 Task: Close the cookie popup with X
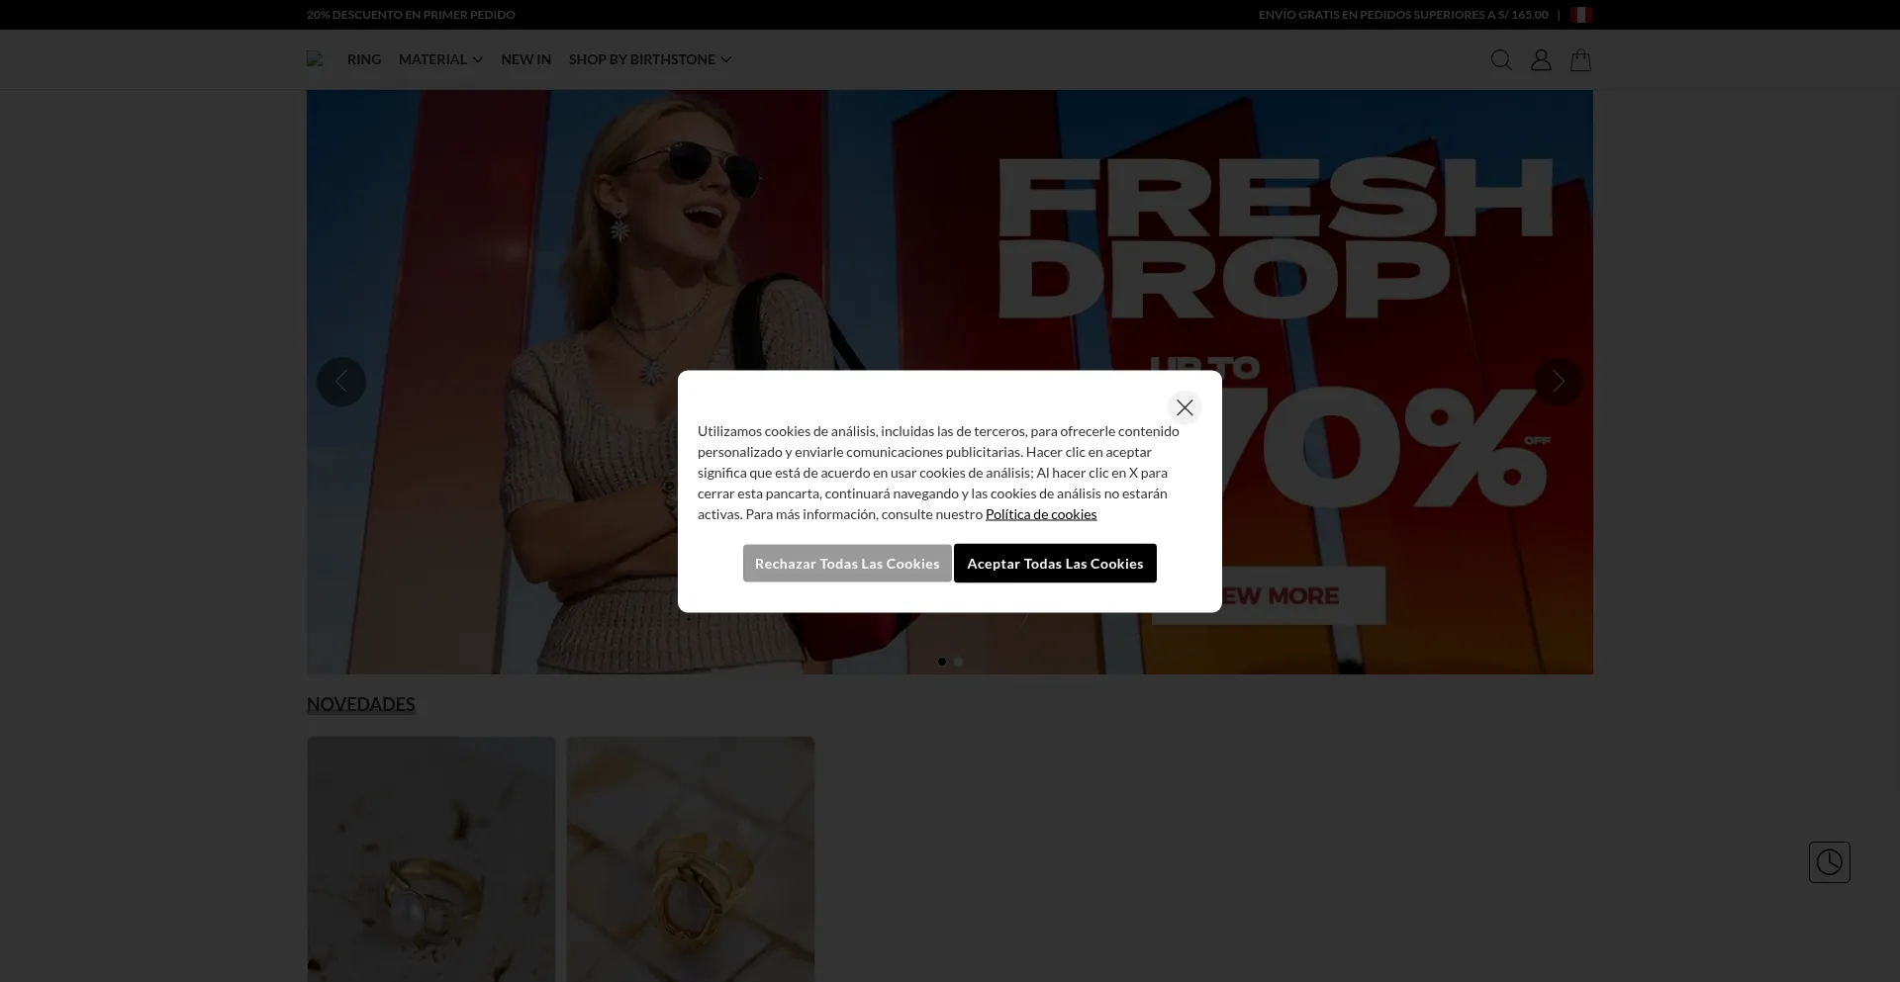click(x=1185, y=407)
